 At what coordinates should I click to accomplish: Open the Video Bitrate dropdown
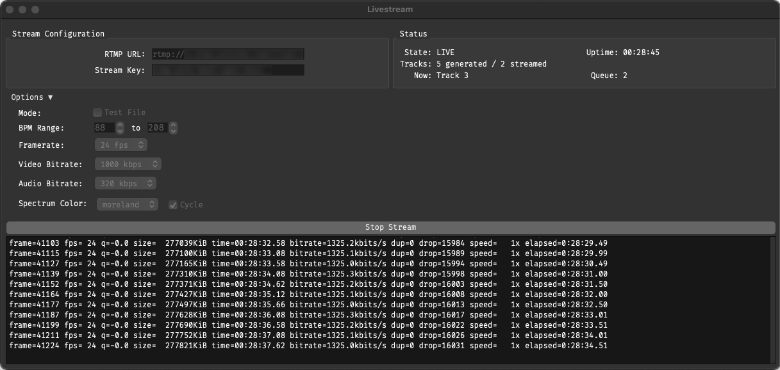(x=128, y=165)
